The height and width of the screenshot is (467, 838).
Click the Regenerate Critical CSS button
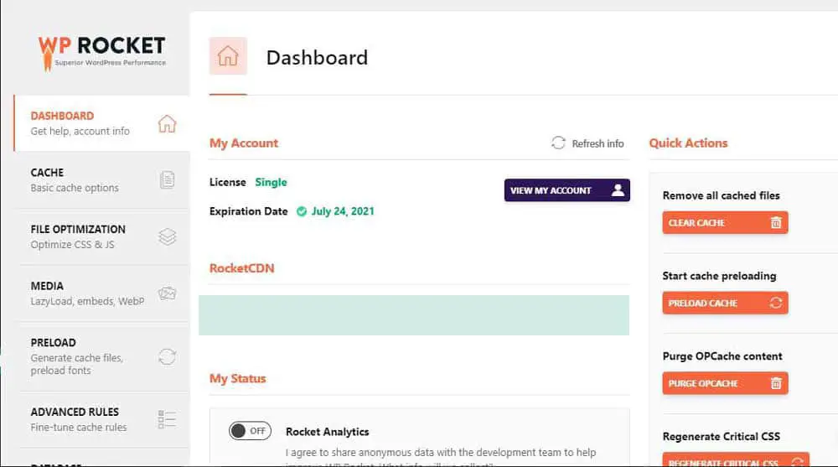coord(736,460)
